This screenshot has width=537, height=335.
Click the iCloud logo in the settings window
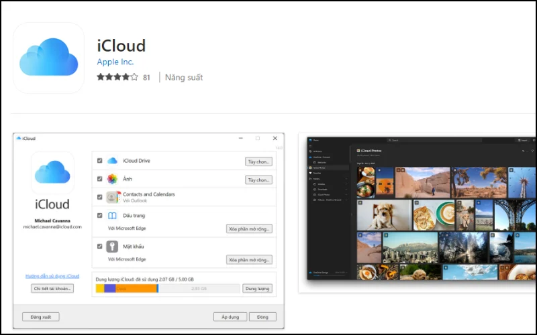pos(52,173)
